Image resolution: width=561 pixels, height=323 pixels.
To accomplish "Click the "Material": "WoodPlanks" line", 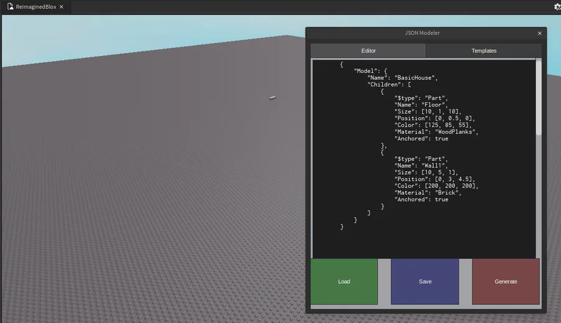I will coord(436,132).
